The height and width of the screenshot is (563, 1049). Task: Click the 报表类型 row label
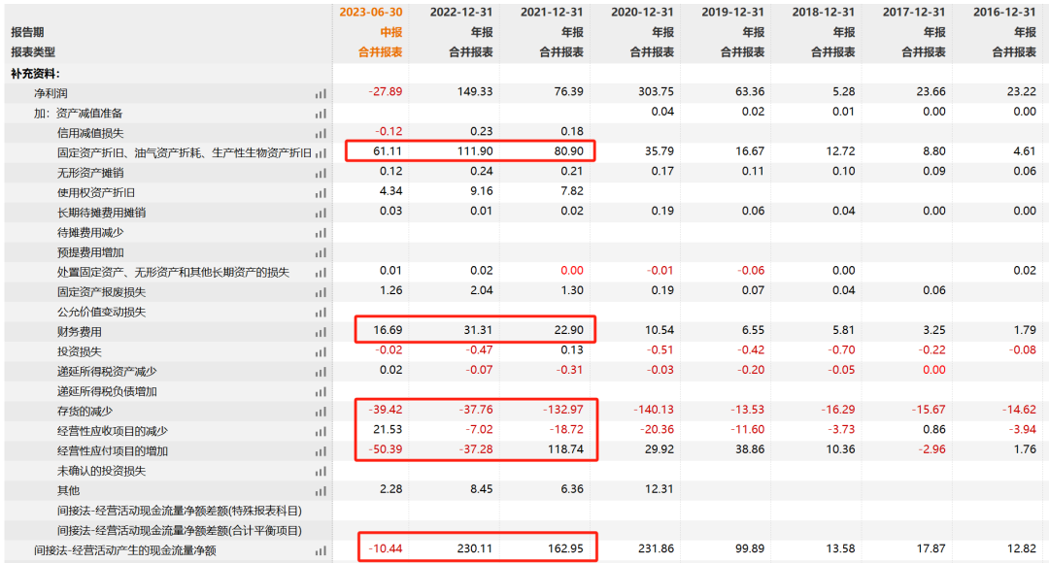coord(33,52)
